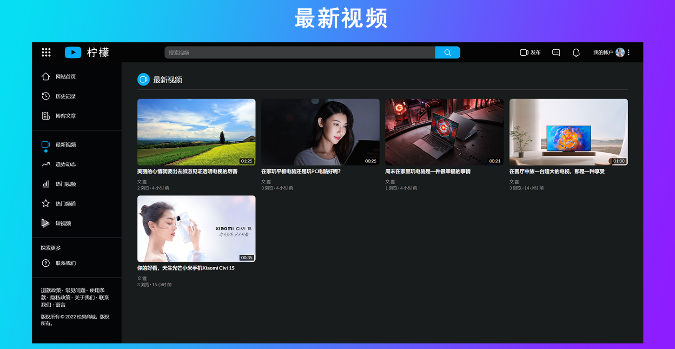
Task: Click the home icon for 网站首页
Action: click(x=46, y=76)
